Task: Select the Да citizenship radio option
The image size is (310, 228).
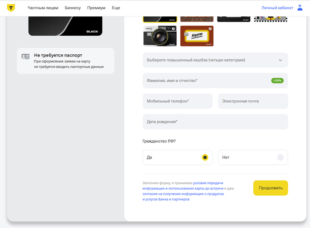Action: (205, 157)
